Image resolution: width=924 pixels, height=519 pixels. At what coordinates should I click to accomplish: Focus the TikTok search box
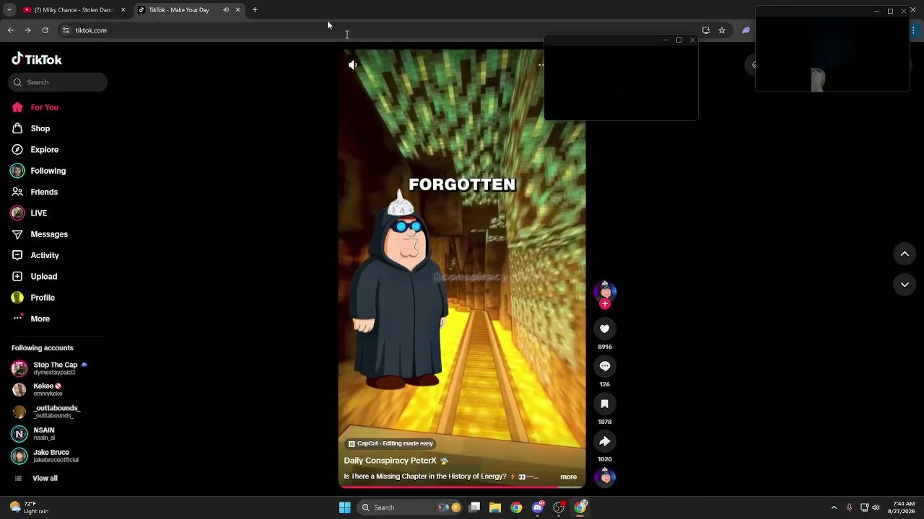pyautogui.click(x=58, y=82)
